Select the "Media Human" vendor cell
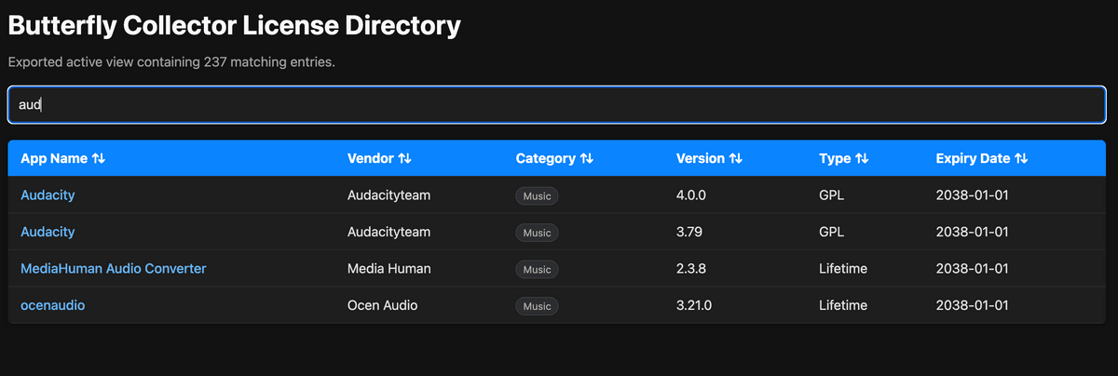1118x376 pixels. [389, 268]
